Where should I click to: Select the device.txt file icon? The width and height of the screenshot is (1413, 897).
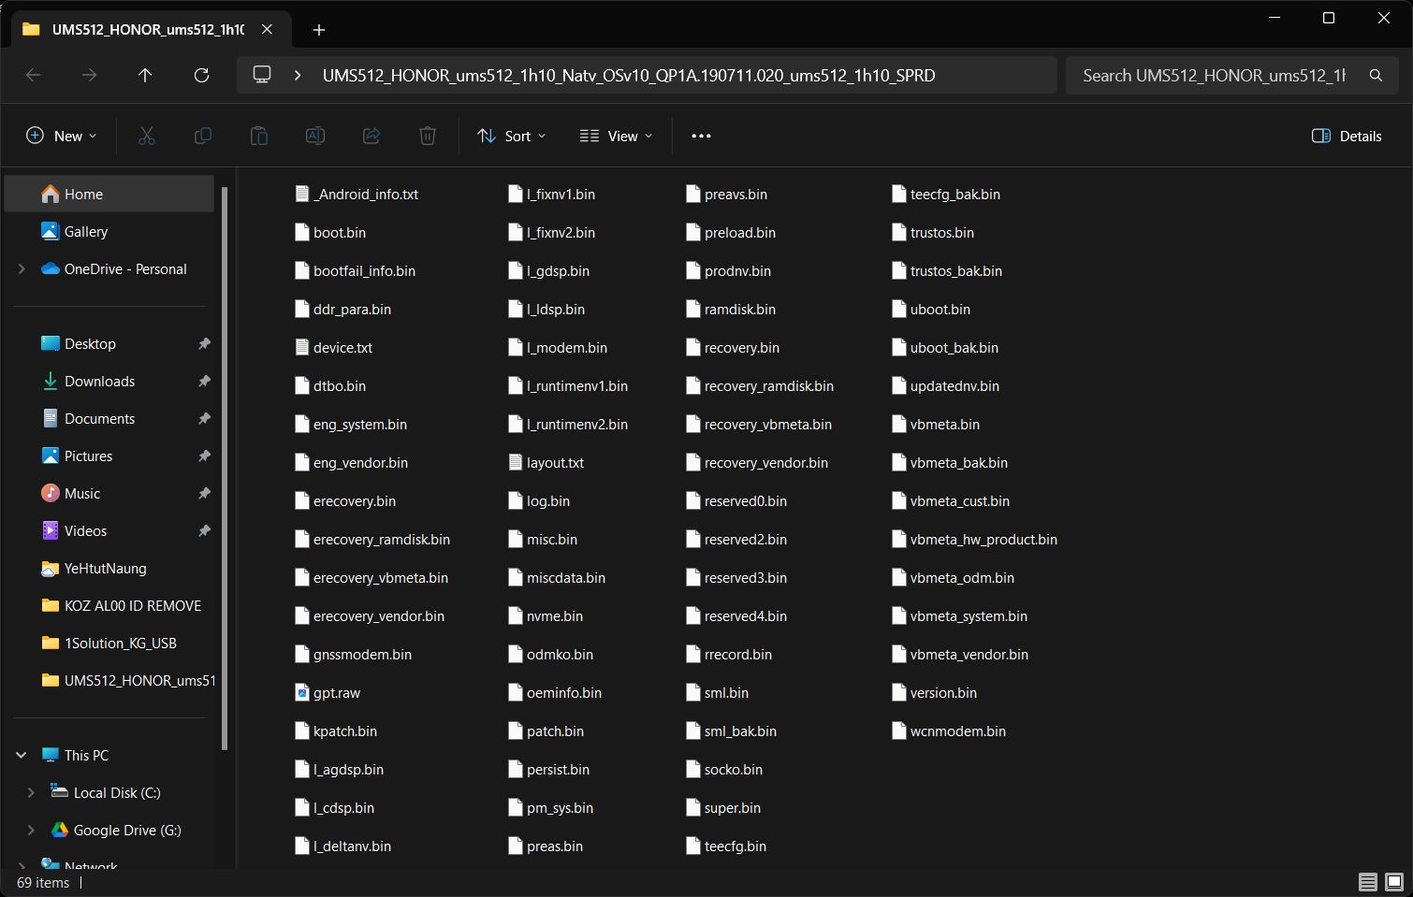[x=302, y=348]
